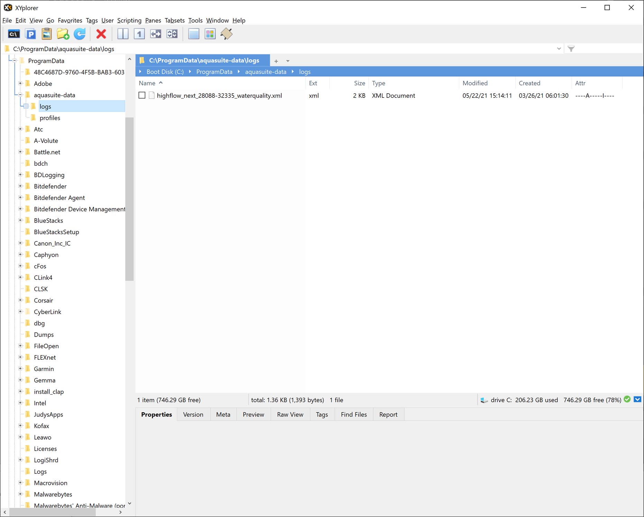The width and height of the screenshot is (644, 517).
Task: Switch to the Version info tab
Action: pos(193,414)
